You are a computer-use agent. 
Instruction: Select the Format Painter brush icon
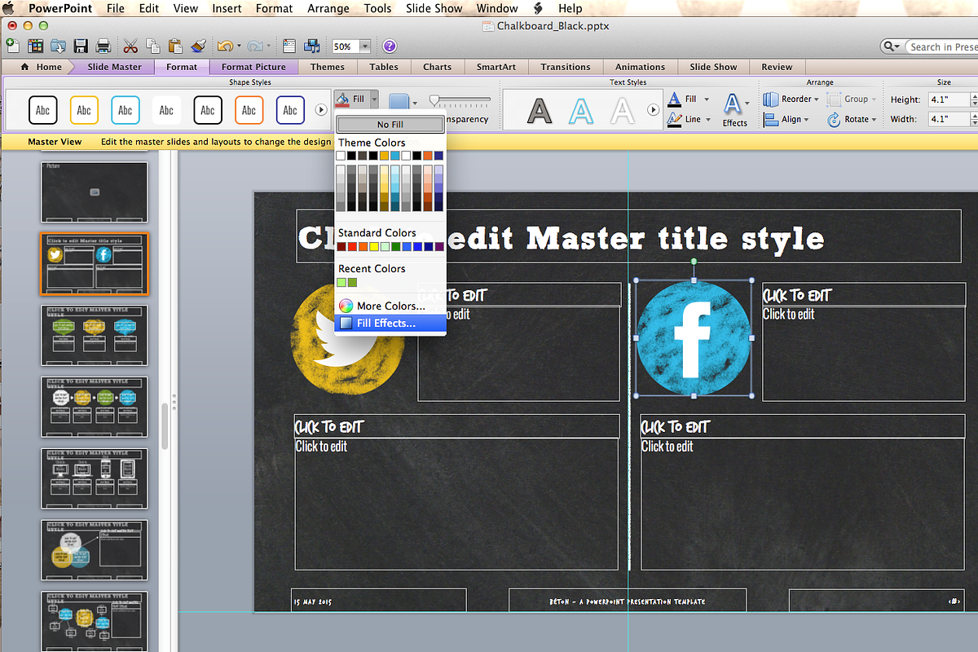tap(200, 46)
